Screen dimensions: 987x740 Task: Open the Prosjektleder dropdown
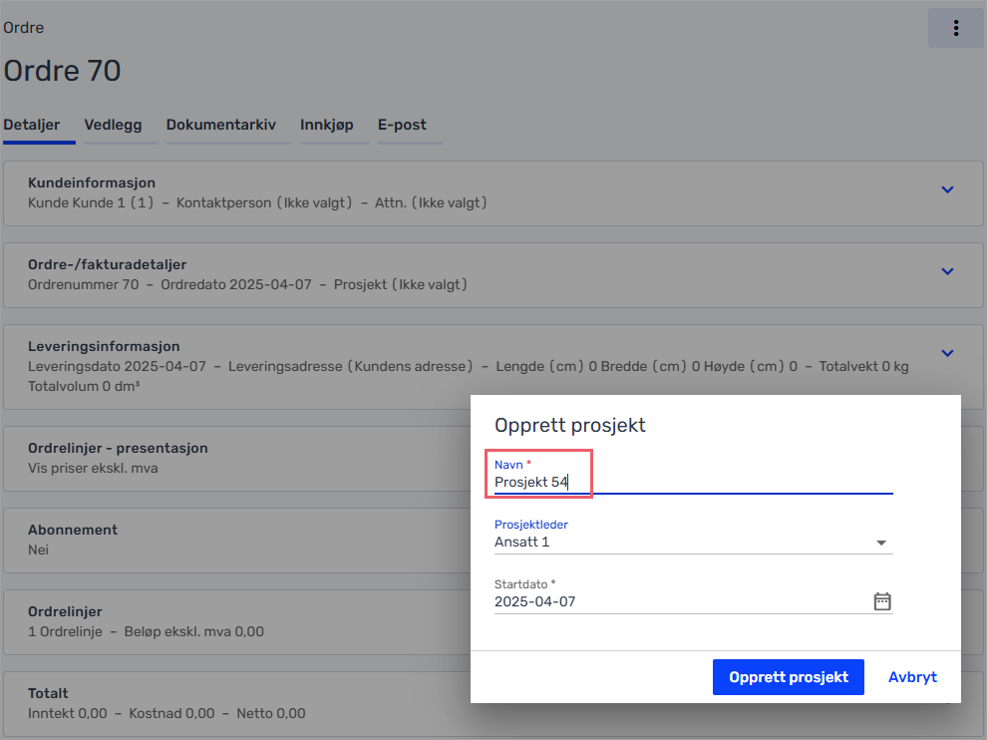click(x=880, y=543)
